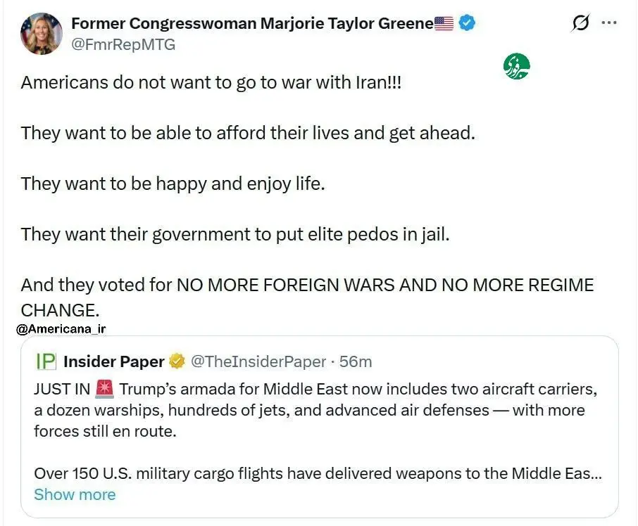Click the @Americana_ir watermark text

point(61,328)
